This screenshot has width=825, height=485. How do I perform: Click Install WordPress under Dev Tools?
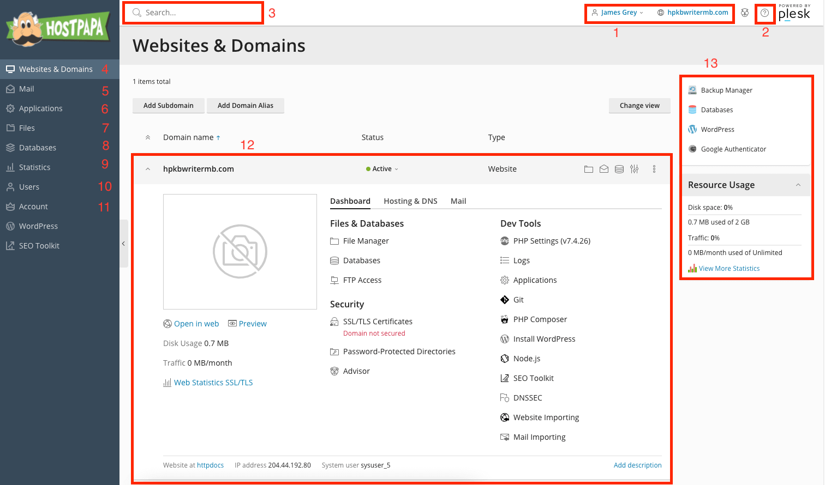click(x=544, y=338)
